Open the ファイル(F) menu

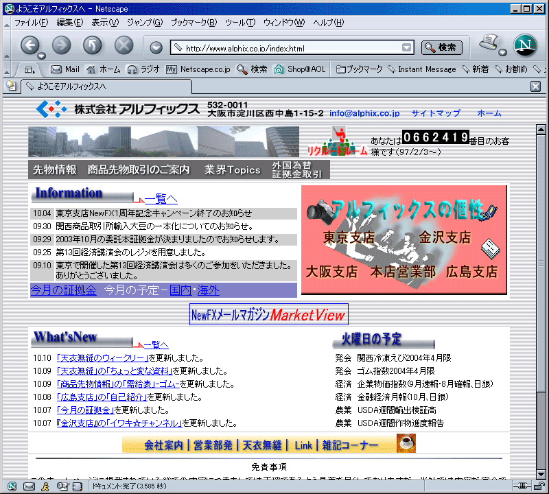31,23
